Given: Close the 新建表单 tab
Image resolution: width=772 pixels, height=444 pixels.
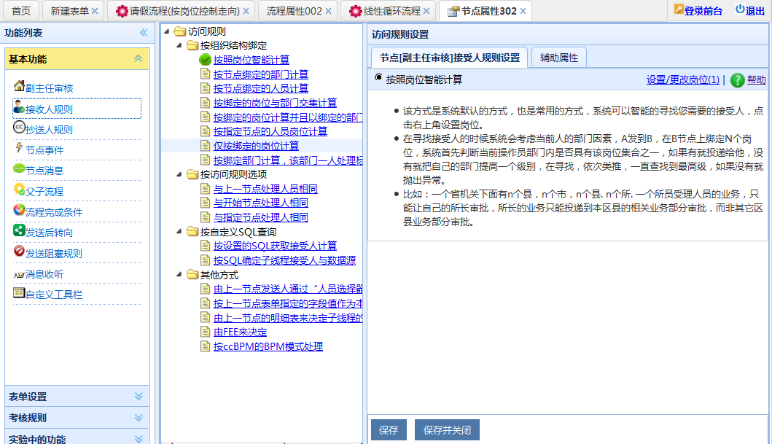Looking at the screenshot, I should pos(95,11).
